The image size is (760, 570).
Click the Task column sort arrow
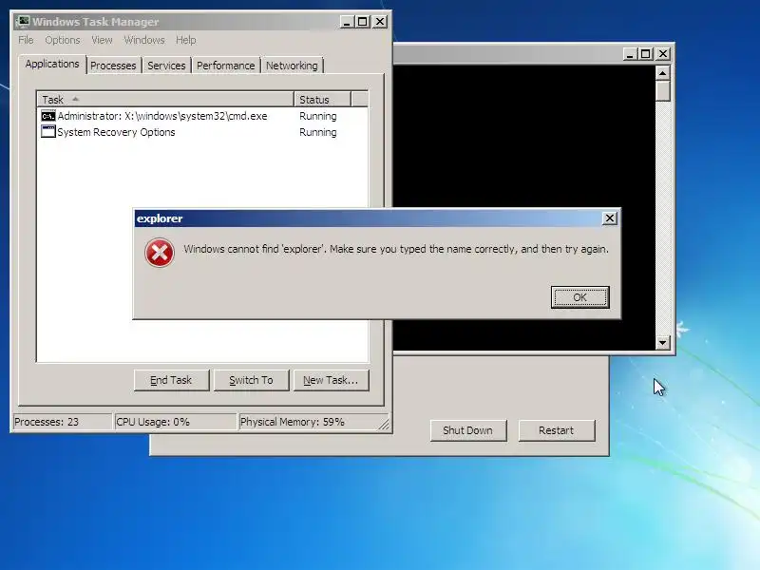click(x=75, y=99)
